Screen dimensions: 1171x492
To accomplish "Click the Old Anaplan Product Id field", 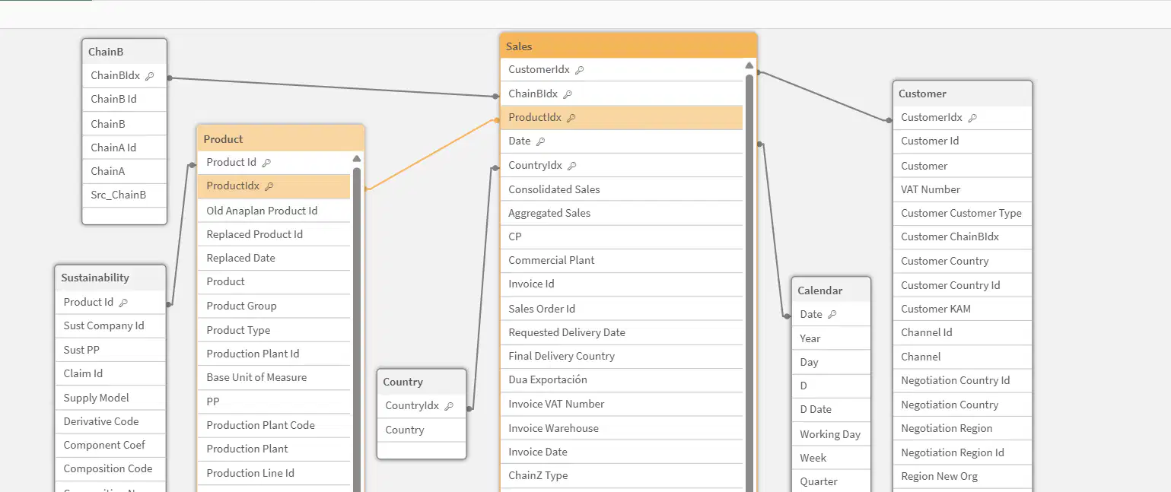I will tap(274, 211).
